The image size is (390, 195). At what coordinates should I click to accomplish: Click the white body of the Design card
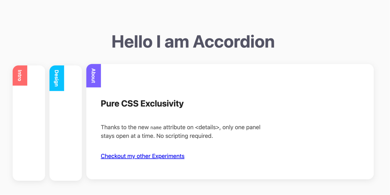tap(66, 135)
